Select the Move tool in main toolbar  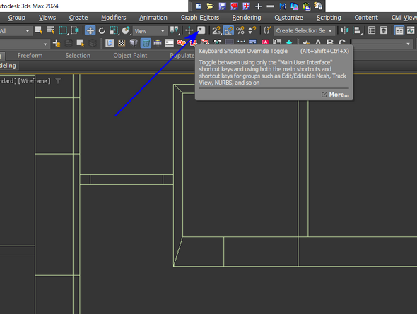click(90, 30)
